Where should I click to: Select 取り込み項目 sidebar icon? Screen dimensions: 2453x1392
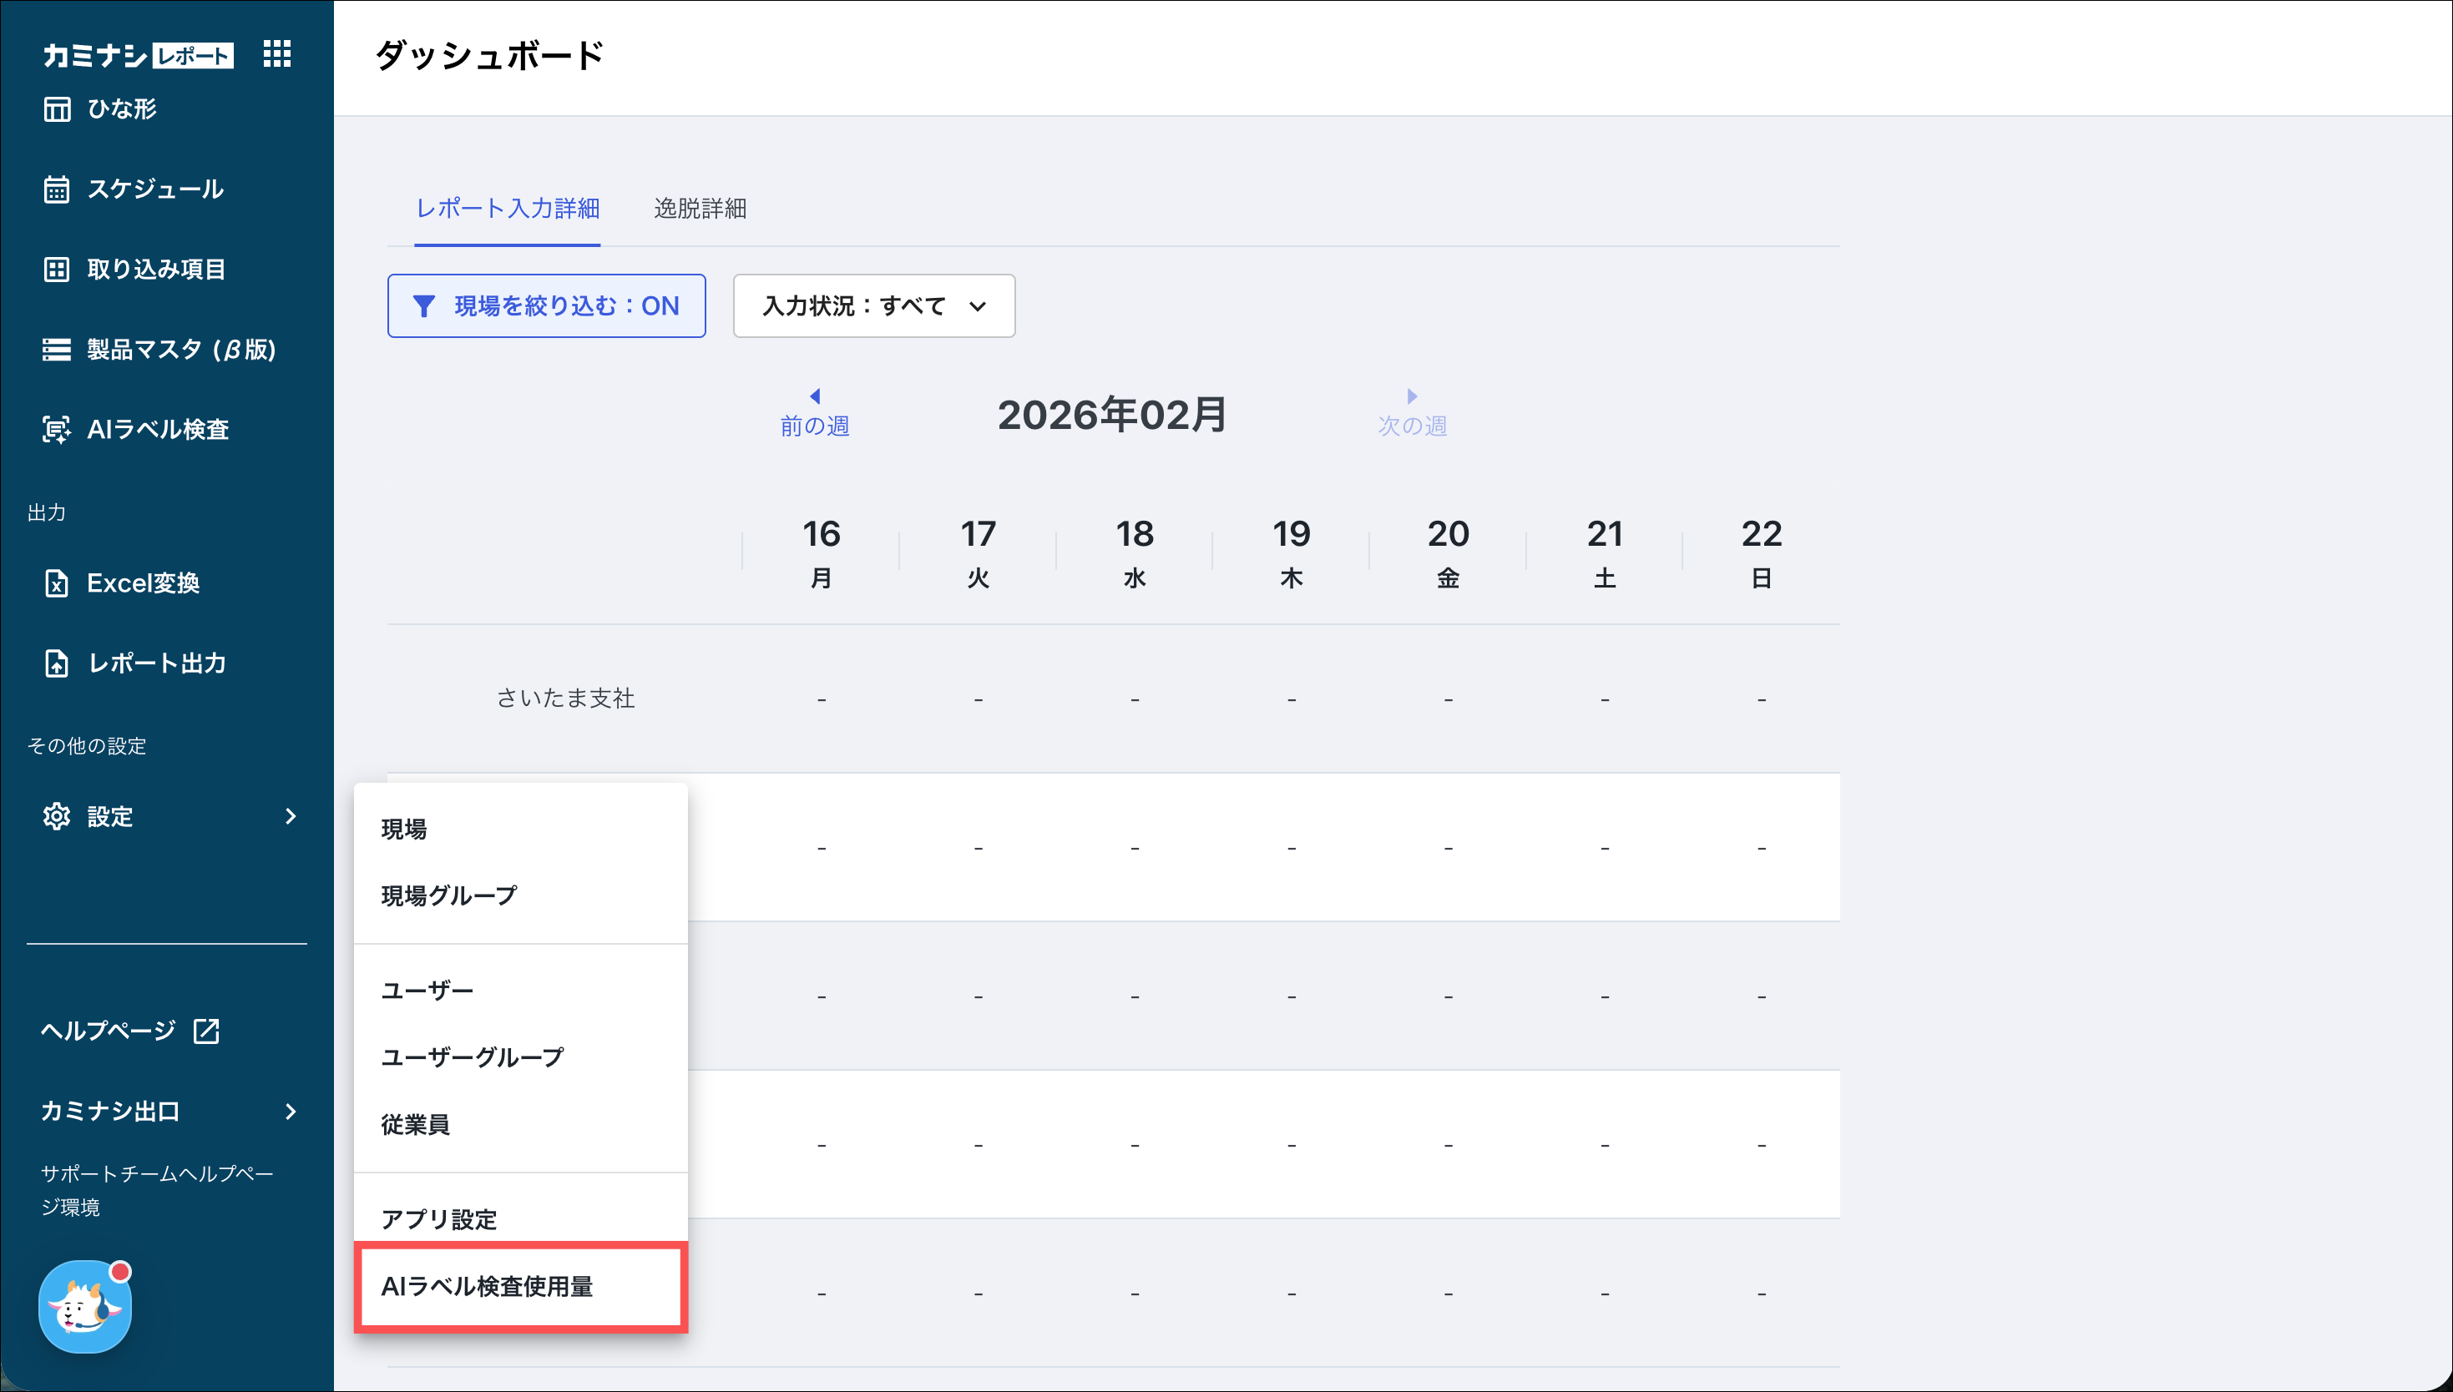click(x=57, y=270)
